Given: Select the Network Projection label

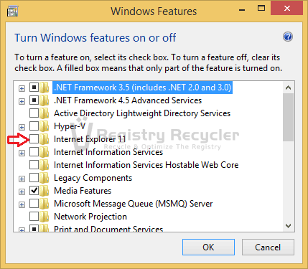Looking at the screenshot, I should point(90,217).
